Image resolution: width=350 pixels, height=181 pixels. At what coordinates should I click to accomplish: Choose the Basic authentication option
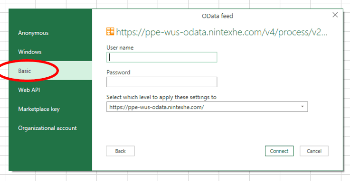point(50,71)
